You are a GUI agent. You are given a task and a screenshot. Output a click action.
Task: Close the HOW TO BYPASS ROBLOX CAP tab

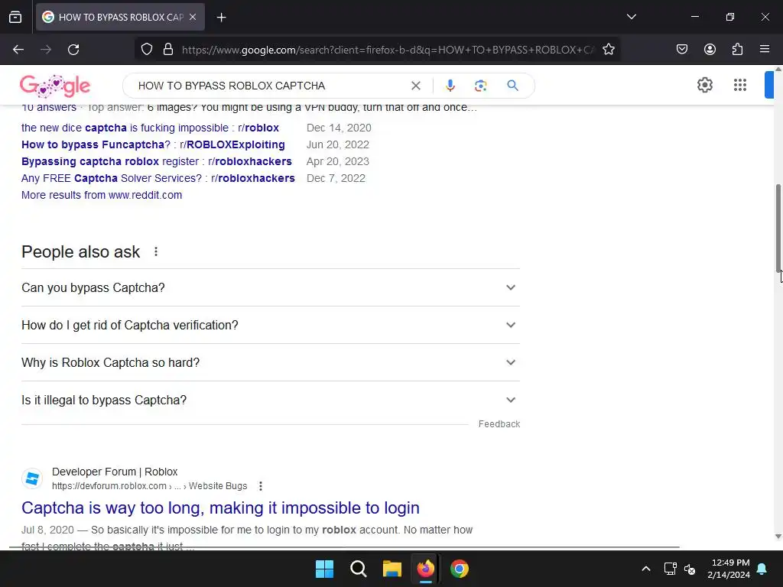[193, 17]
